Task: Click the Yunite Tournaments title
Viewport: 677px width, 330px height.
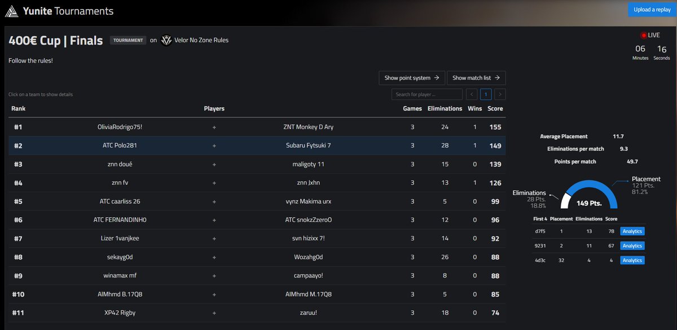Action: pyautogui.click(x=68, y=11)
